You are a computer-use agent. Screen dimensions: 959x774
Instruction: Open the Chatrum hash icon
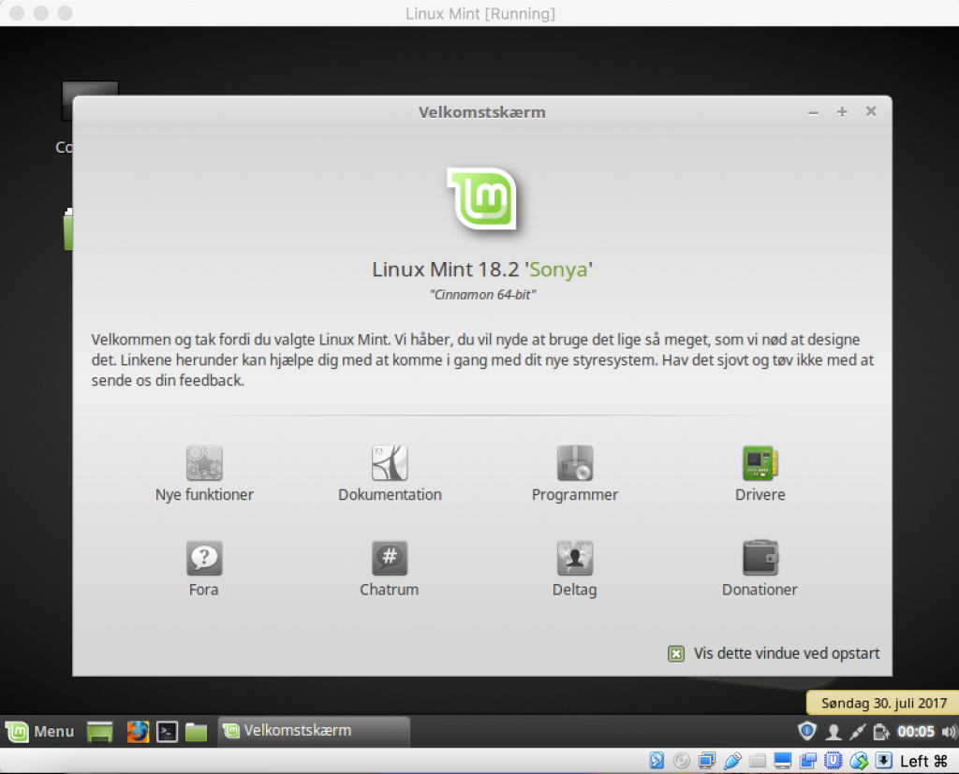pyautogui.click(x=390, y=558)
